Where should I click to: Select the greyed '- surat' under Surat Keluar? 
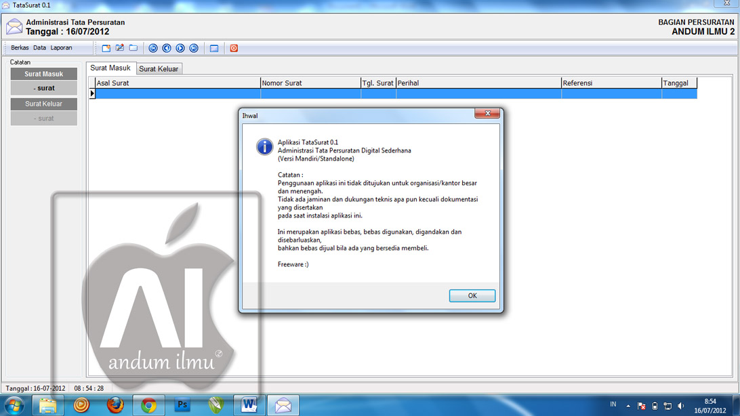pos(44,119)
